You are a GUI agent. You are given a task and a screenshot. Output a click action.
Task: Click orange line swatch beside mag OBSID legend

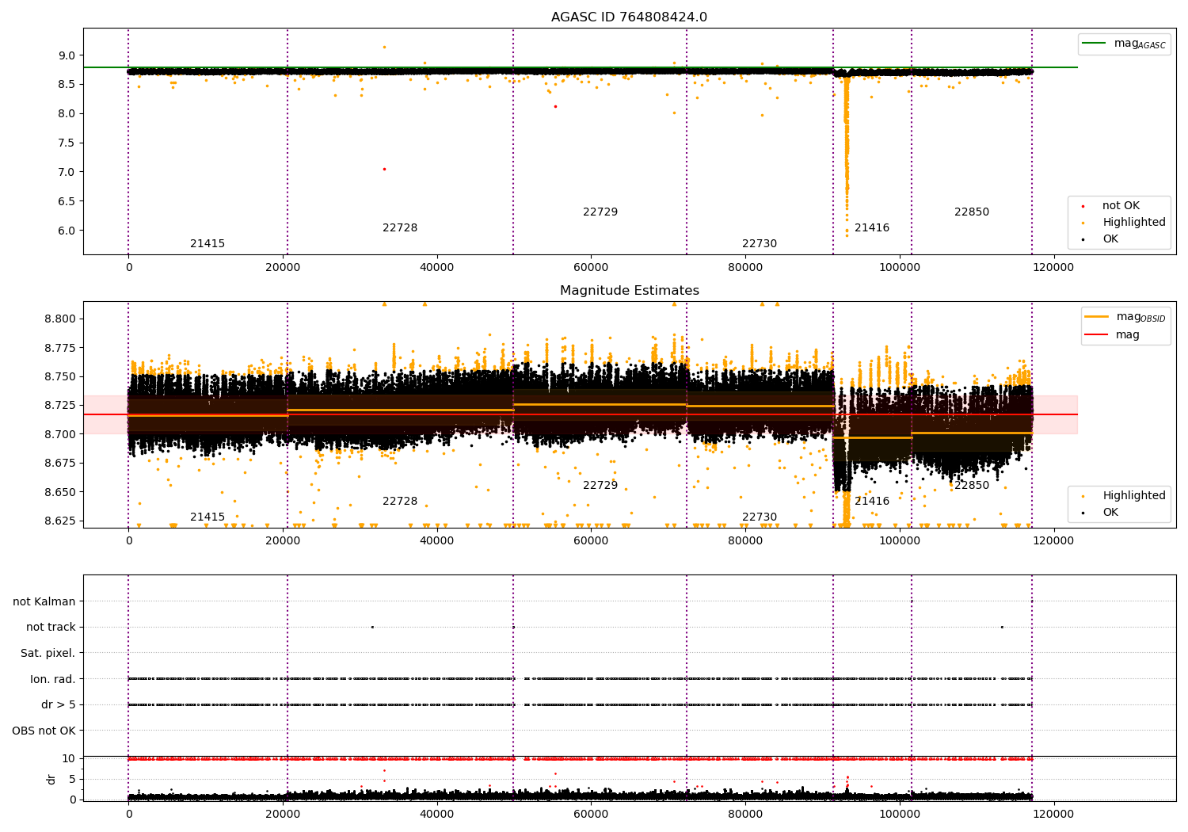1096,317
